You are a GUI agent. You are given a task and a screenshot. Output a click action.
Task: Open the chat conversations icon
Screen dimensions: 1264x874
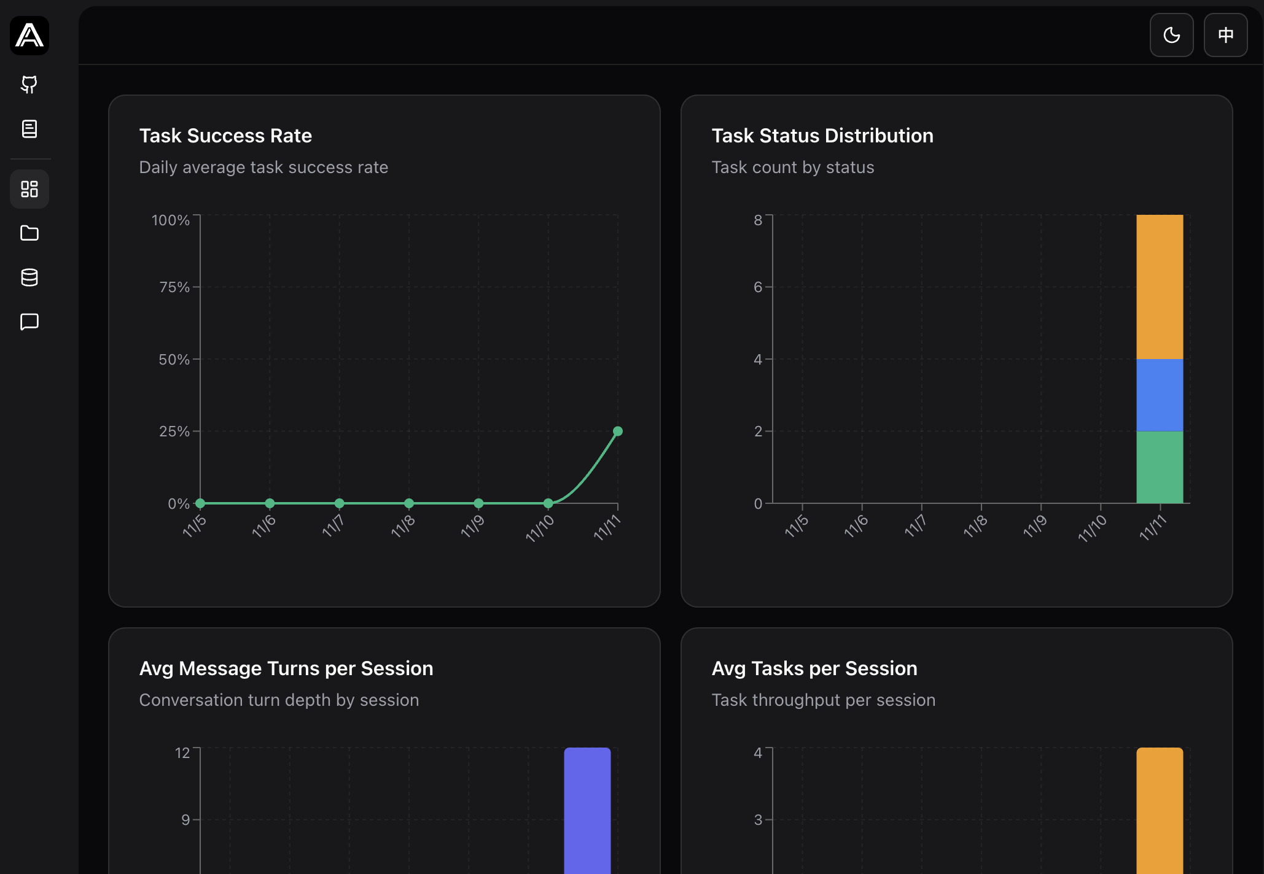[x=29, y=322]
